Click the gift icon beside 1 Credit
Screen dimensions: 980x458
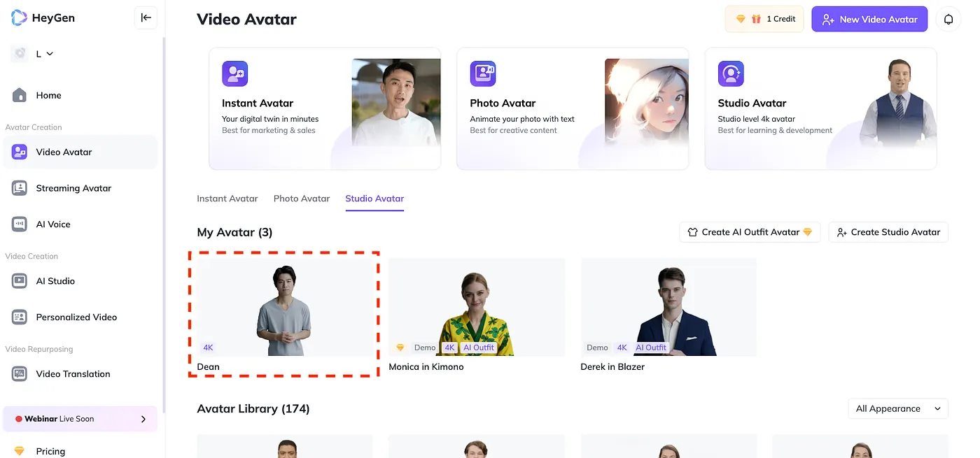[x=756, y=19]
